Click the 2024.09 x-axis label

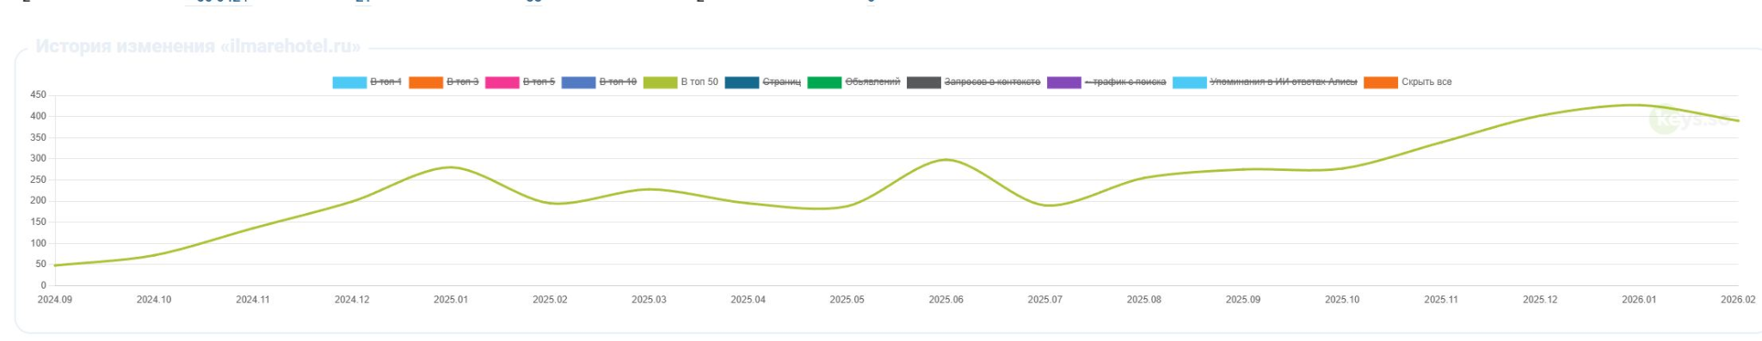point(55,300)
